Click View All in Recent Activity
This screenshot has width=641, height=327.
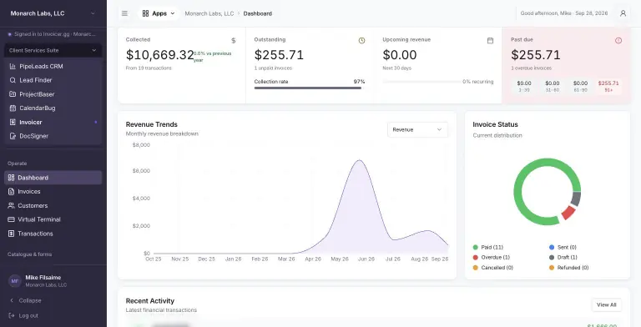pos(606,304)
